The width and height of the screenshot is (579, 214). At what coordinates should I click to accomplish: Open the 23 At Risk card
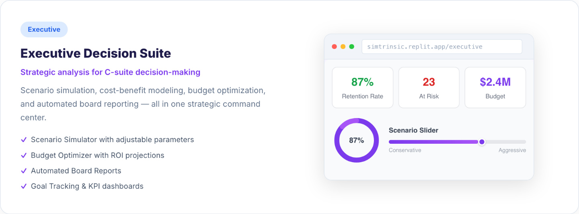click(x=429, y=88)
